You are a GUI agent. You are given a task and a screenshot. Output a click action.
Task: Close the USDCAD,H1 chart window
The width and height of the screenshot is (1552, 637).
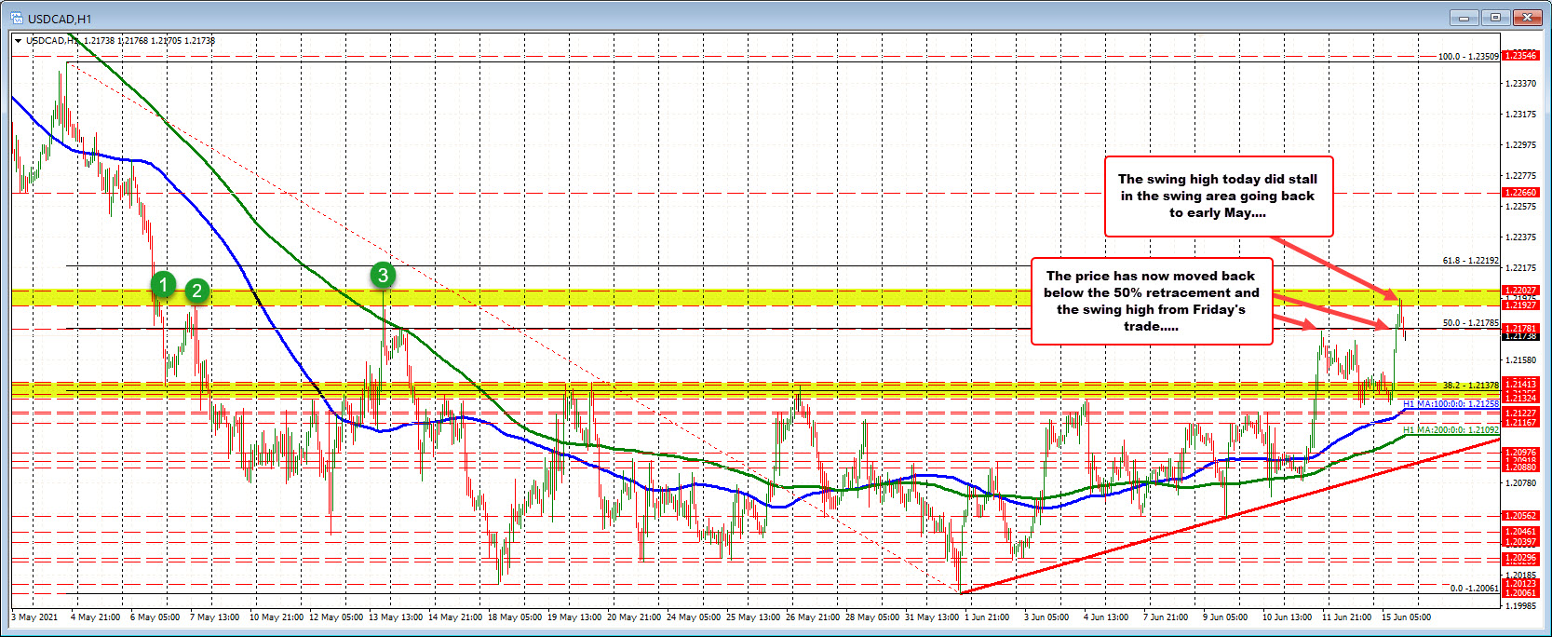(x=1527, y=18)
